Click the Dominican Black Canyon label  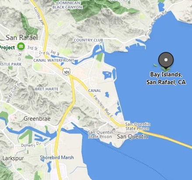pos(67,5)
